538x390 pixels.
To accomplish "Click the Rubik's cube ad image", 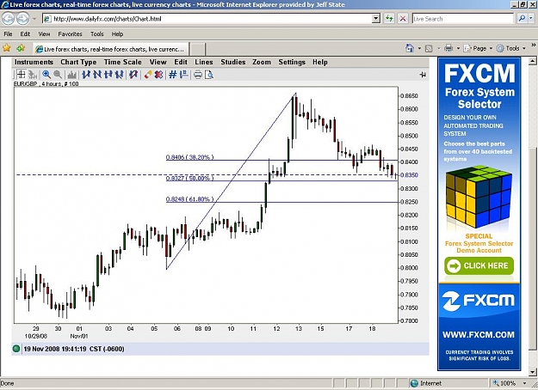I will click(x=479, y=197).
